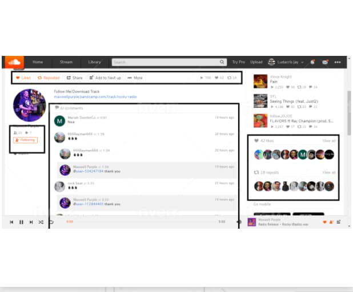Toggle the like heart in player bar
Screen dimensions: 353x292
pos(324,222)
